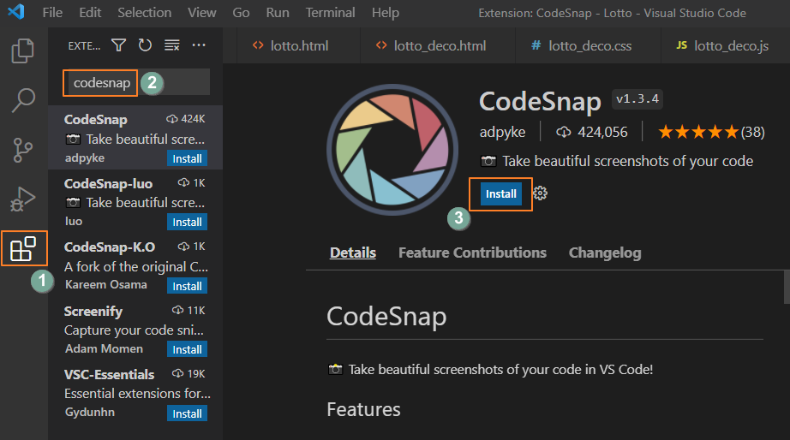Select the Changelog tab
Screen dimensions: 790x440
point(605,253)
